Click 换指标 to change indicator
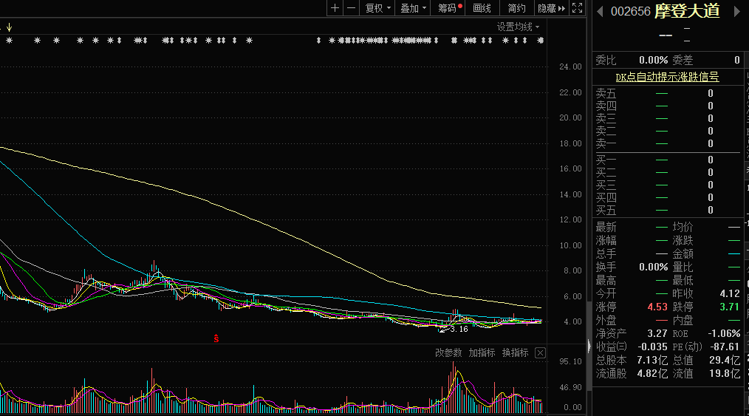Viewport: 749px width, 416px height. (x=515, y=352)
